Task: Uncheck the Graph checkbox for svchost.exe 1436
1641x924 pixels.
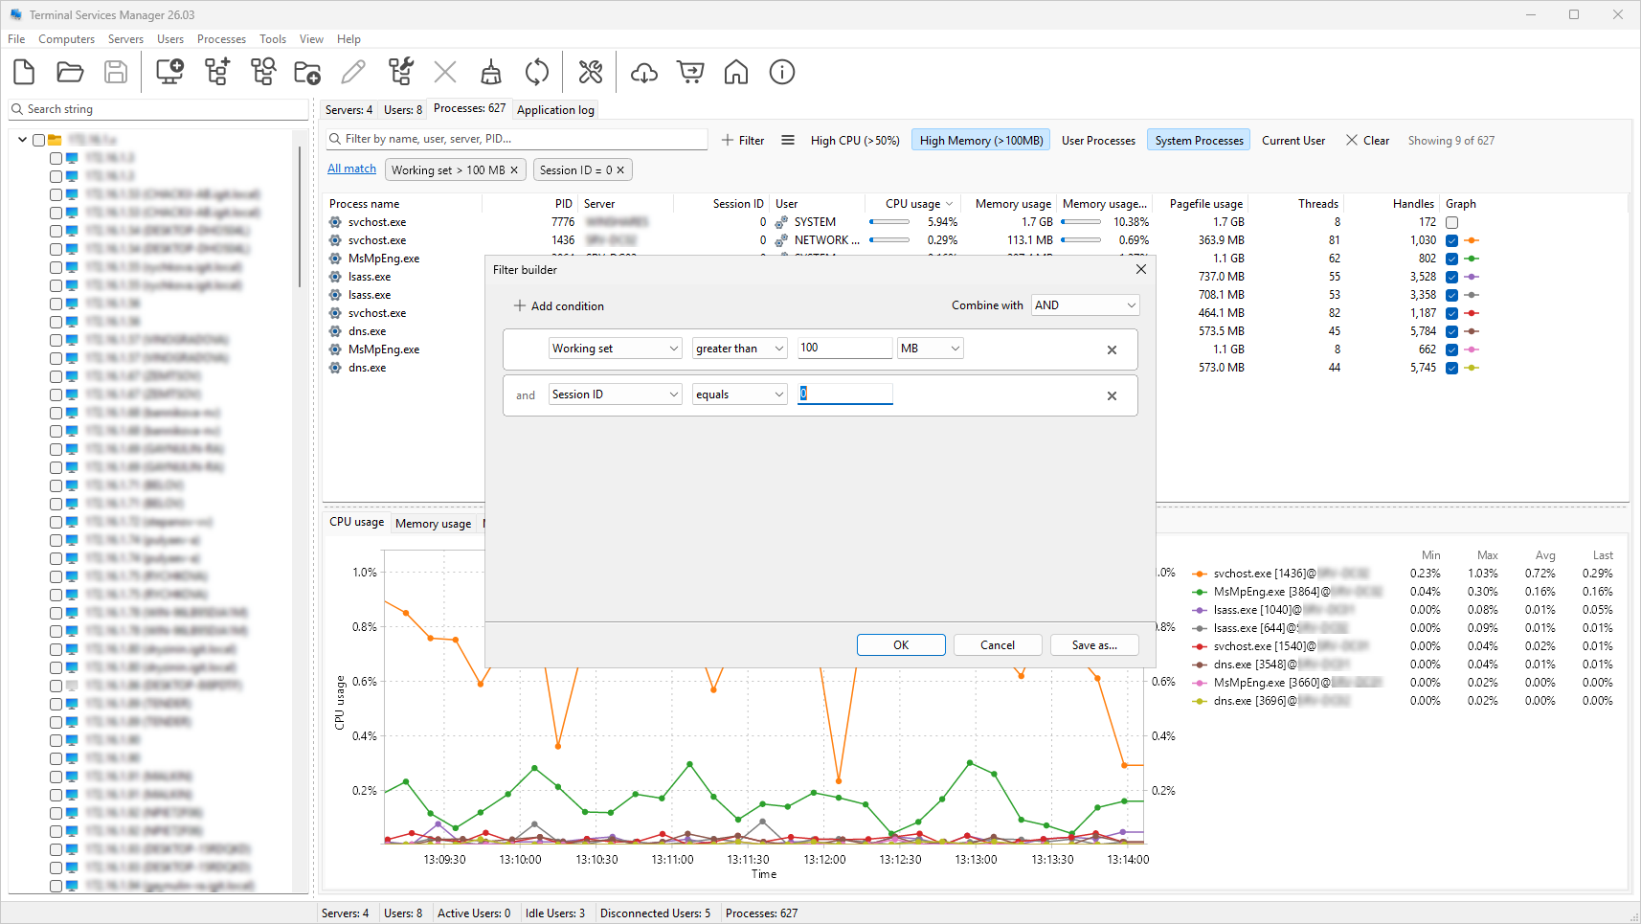Action: tap(1451, 240)
